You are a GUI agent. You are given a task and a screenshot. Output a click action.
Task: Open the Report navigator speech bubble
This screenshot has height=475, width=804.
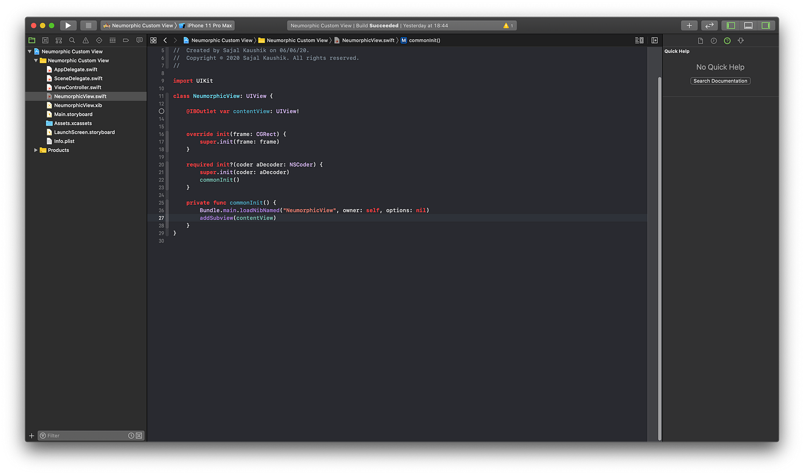tap(140, 40)
